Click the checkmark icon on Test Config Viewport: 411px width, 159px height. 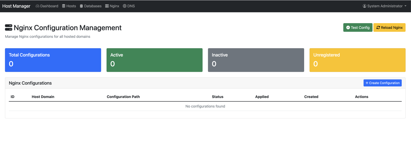[x=348, y=28]
